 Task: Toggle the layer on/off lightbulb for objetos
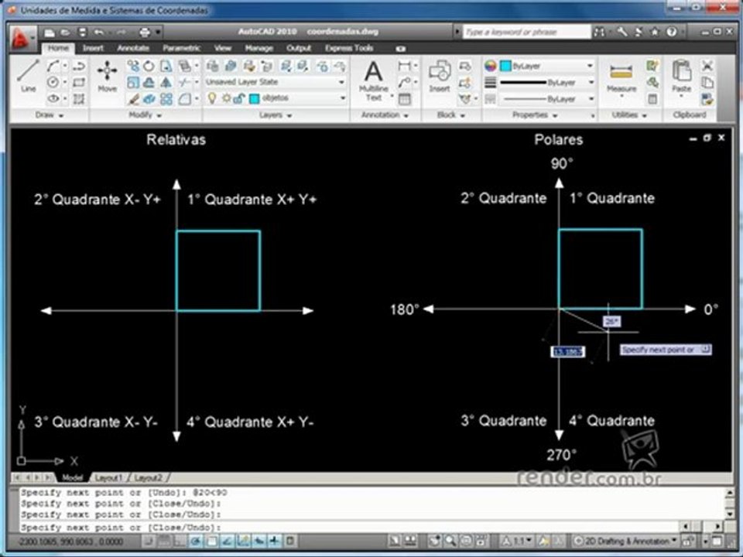pos(212,98)
